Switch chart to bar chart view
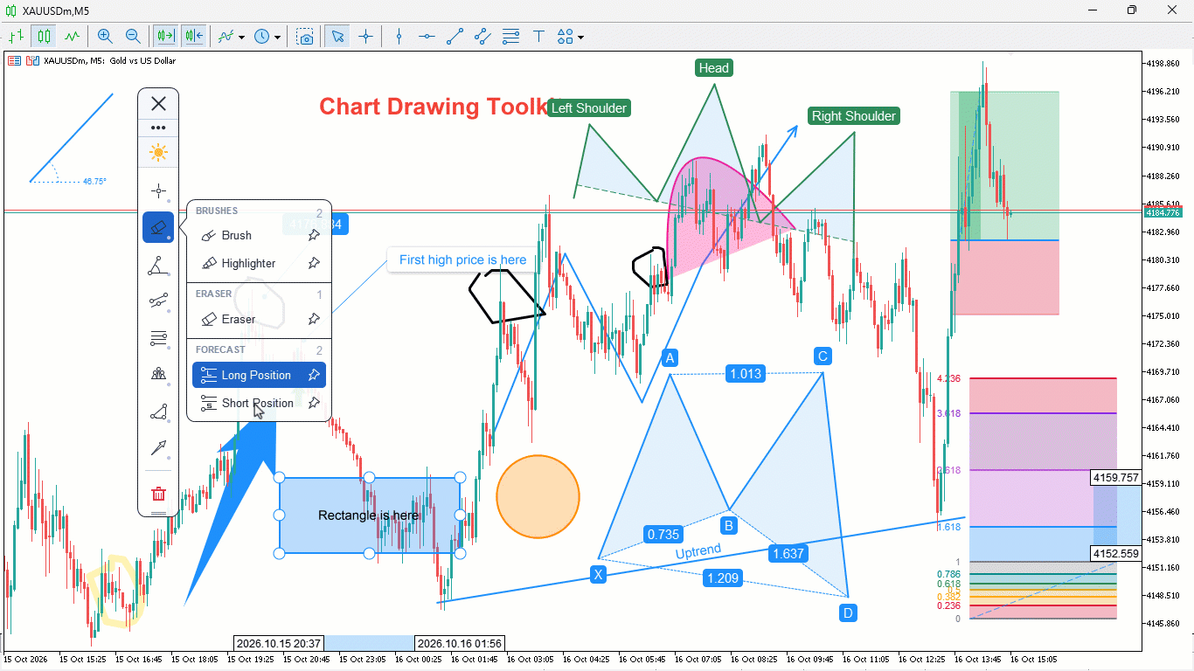This screenshot has width=1194, height=671. pos(16,37)
